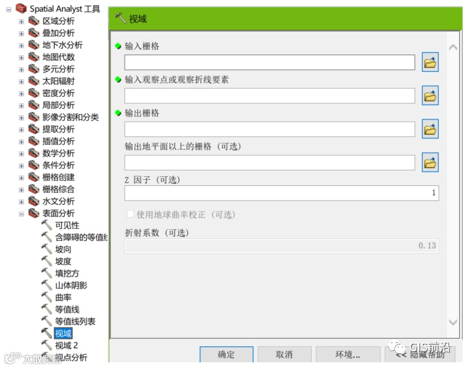
Task: Select the 曲率 tool label
Action: (x=63, y=297)
